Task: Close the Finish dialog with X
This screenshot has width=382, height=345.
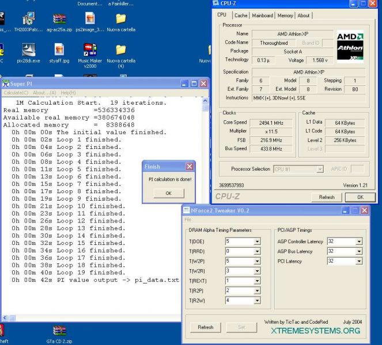Action: point(190,167)
